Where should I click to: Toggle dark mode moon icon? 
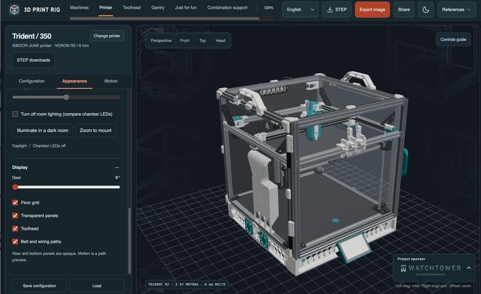(426, 10)
